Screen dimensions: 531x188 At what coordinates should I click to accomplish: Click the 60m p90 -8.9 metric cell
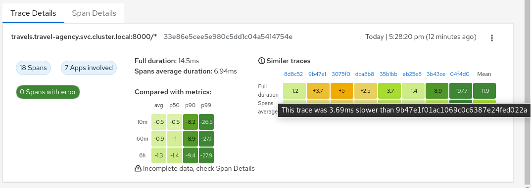tap(191, 139)
